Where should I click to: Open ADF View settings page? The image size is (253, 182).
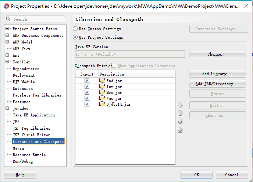point(21,49)
